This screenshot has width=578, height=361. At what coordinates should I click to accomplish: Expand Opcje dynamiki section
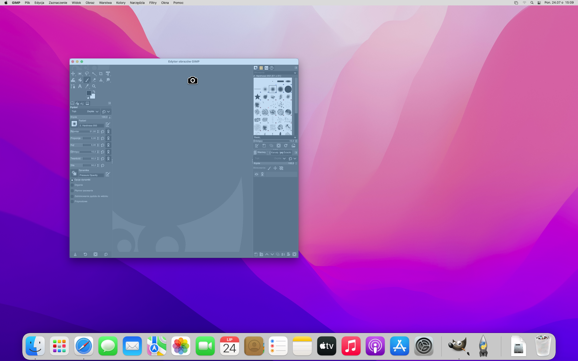coord(72,180)
